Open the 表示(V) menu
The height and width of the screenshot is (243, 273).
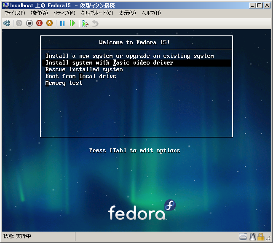(x=127, y=13)
